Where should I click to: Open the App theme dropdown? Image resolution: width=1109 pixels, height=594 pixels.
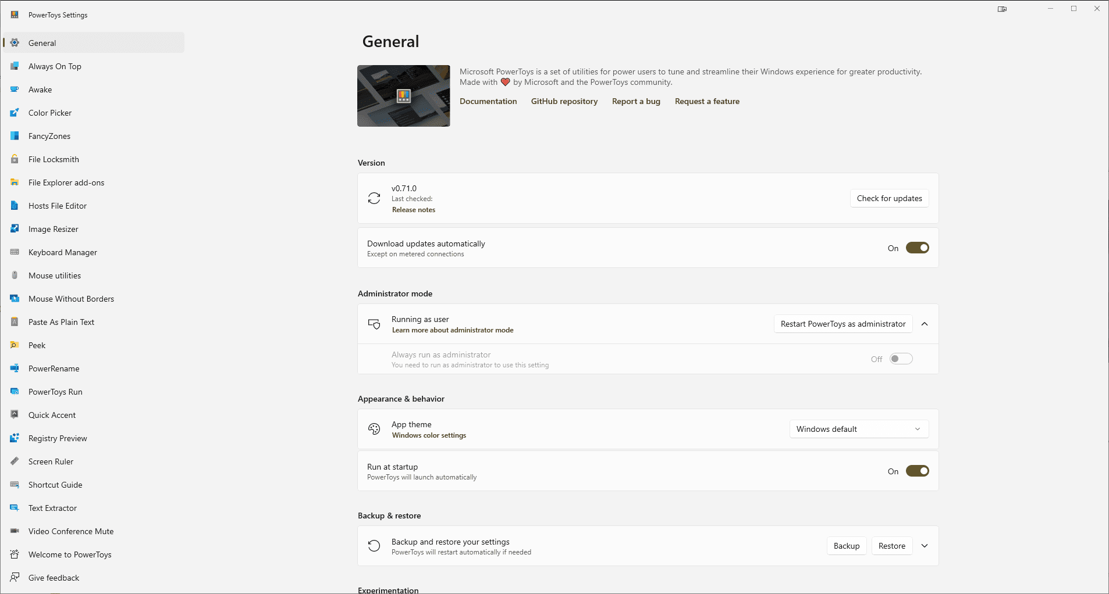[859, 430]
